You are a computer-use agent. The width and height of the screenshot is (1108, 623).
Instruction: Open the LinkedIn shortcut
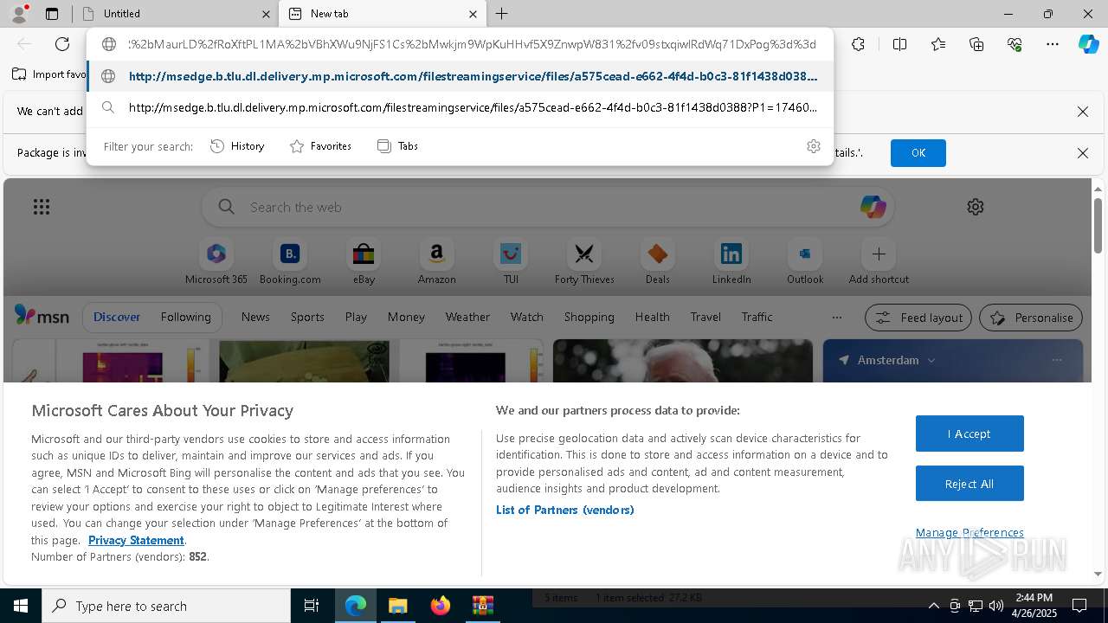731,262
